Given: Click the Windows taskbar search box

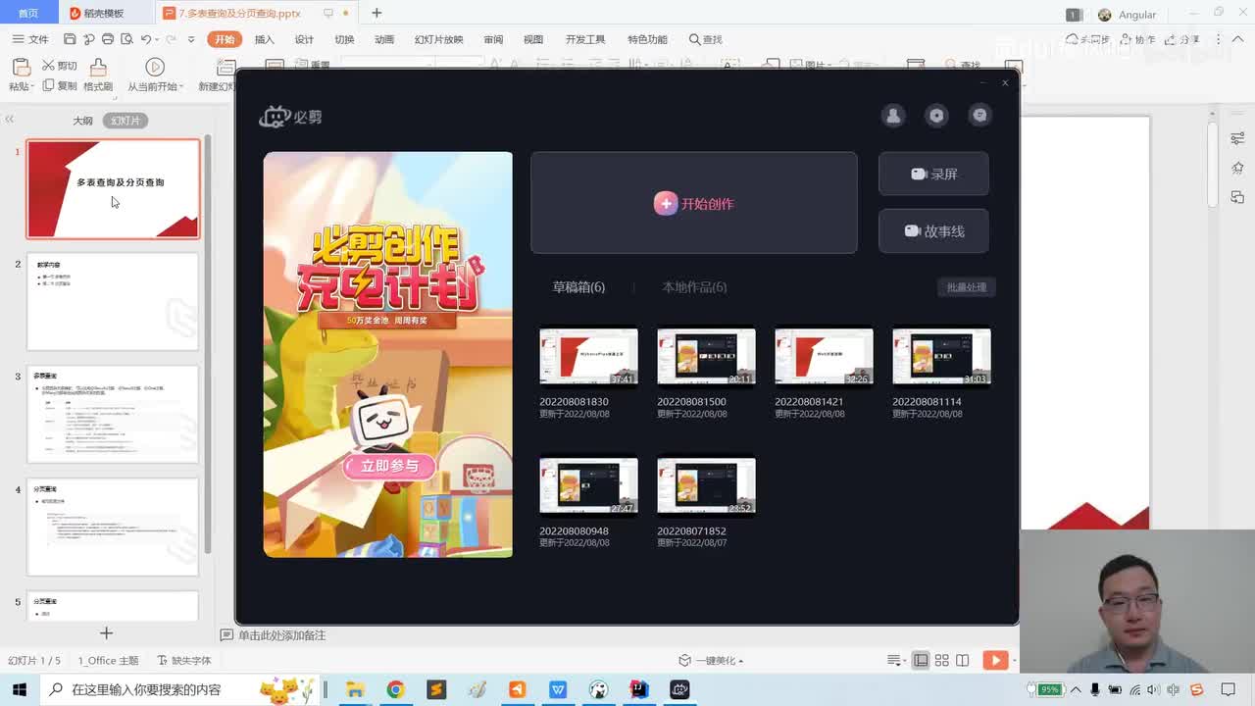Looking at the screenshot, I should pyautogui.click(x=181, y=689).
